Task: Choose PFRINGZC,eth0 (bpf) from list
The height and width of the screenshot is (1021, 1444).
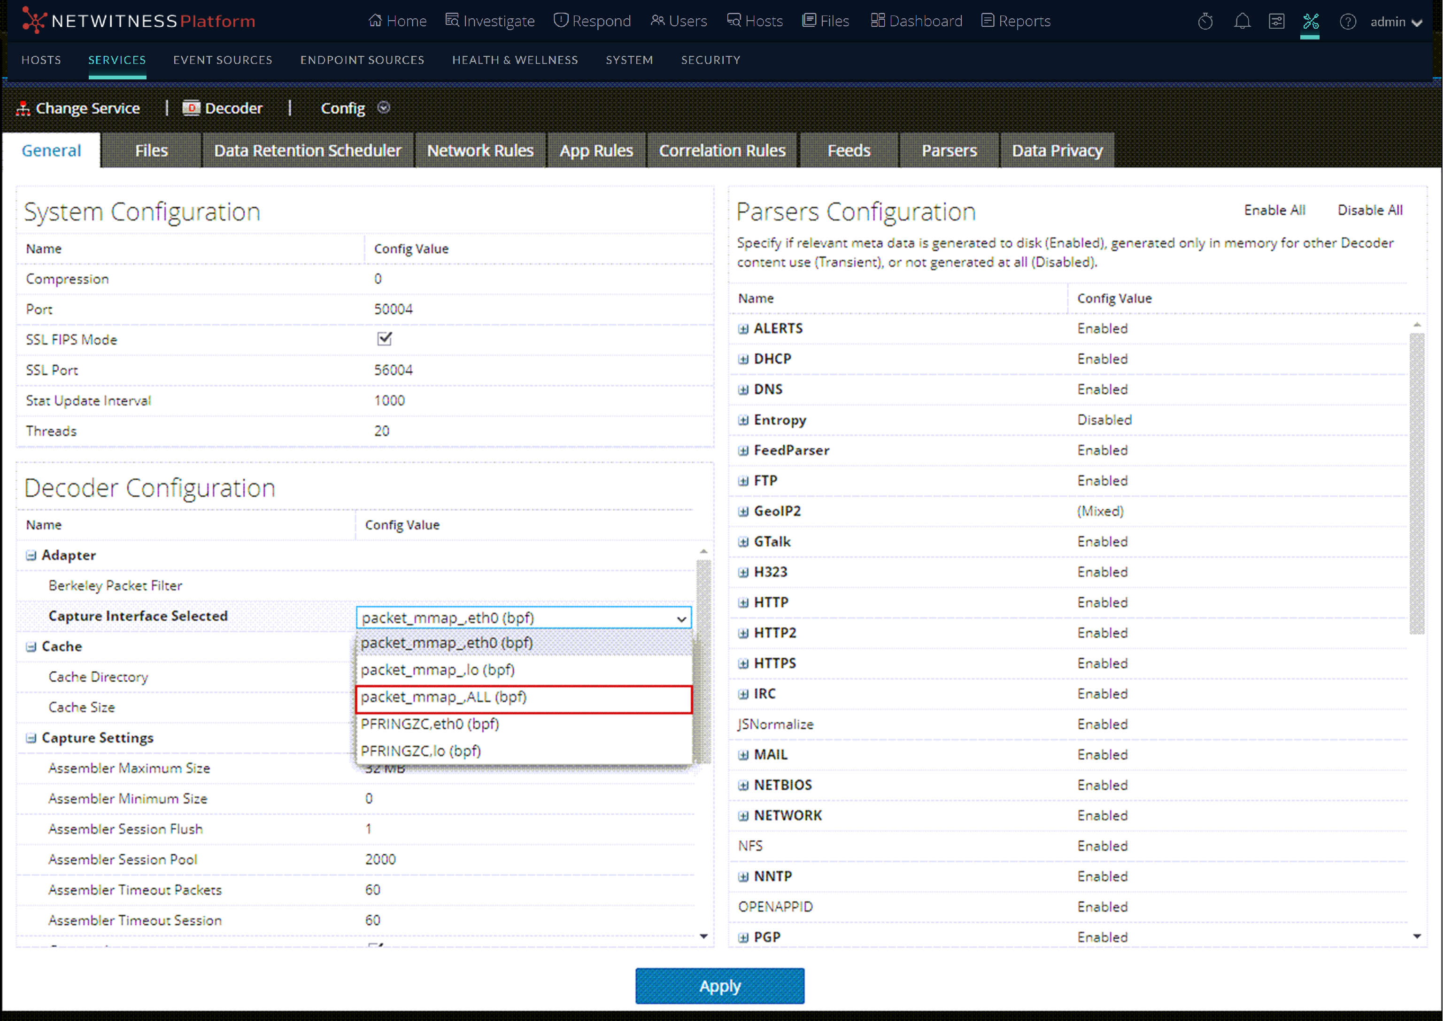Action: [x=430, y=724]
